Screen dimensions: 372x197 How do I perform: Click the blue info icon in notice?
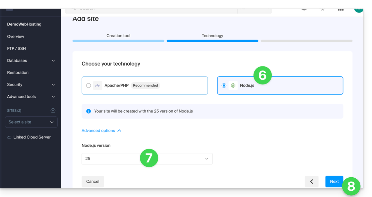[89, 111]
